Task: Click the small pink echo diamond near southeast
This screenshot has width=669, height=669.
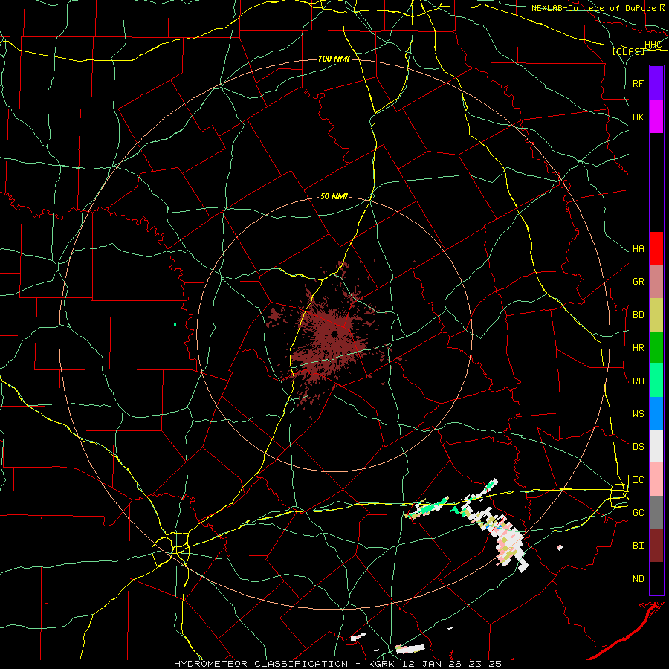Action: pyautogui.click(x=559, y=547)
